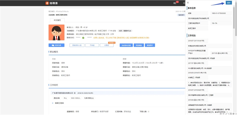Image resolution: width=237 pixels, height=115 pixels.
Task: Click the 10k-15k salary field
Action: click(x=221, y=23)
